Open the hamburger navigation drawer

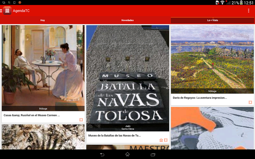[x=1, y=11]
